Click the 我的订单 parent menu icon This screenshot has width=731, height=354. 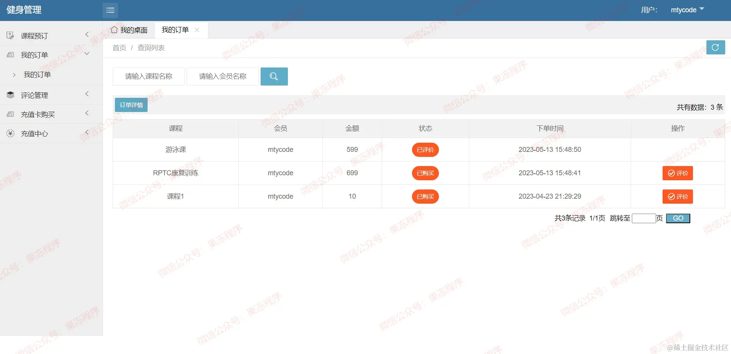pos(10,55)
